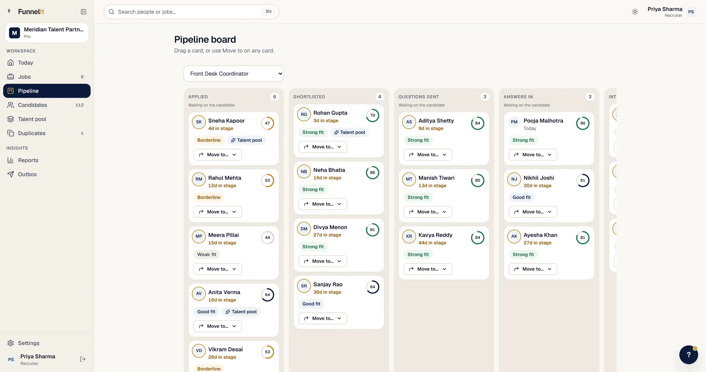Open Nikhil Joshi candidate name
This screenshot has height=372, width=706.
539,178
